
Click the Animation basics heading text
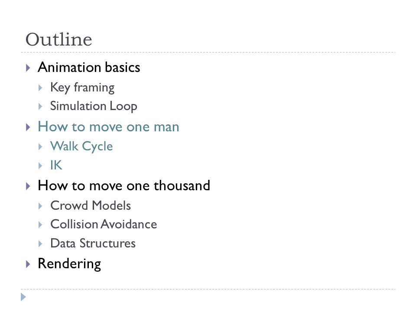point(89,68)
